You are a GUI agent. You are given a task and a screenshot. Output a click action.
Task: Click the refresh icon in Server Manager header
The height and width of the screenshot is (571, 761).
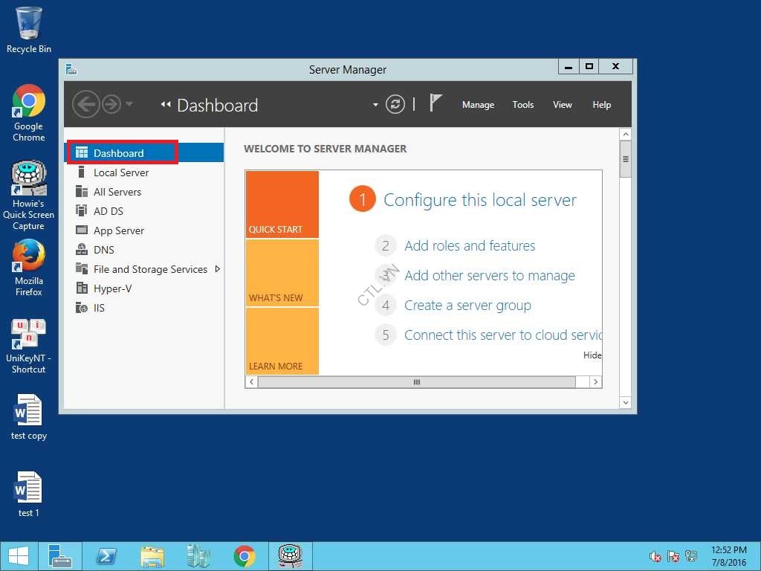[x=395, y=105]
